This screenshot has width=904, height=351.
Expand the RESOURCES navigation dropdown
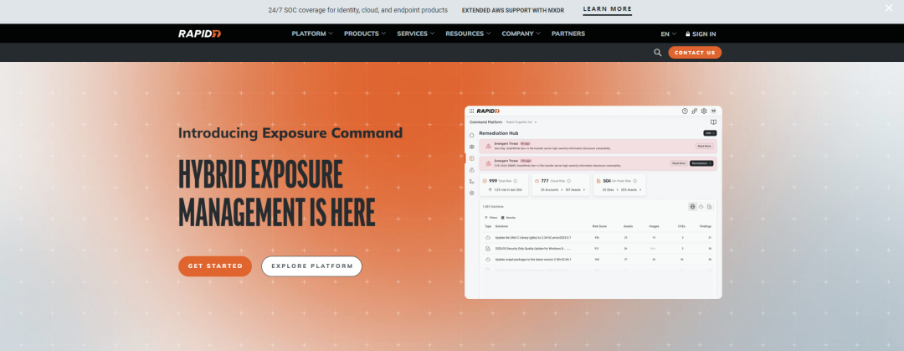click(468, 34)
